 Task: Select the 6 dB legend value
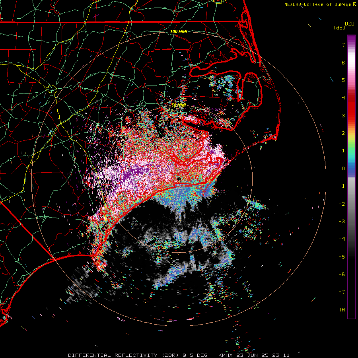click(x=343, y=62)
